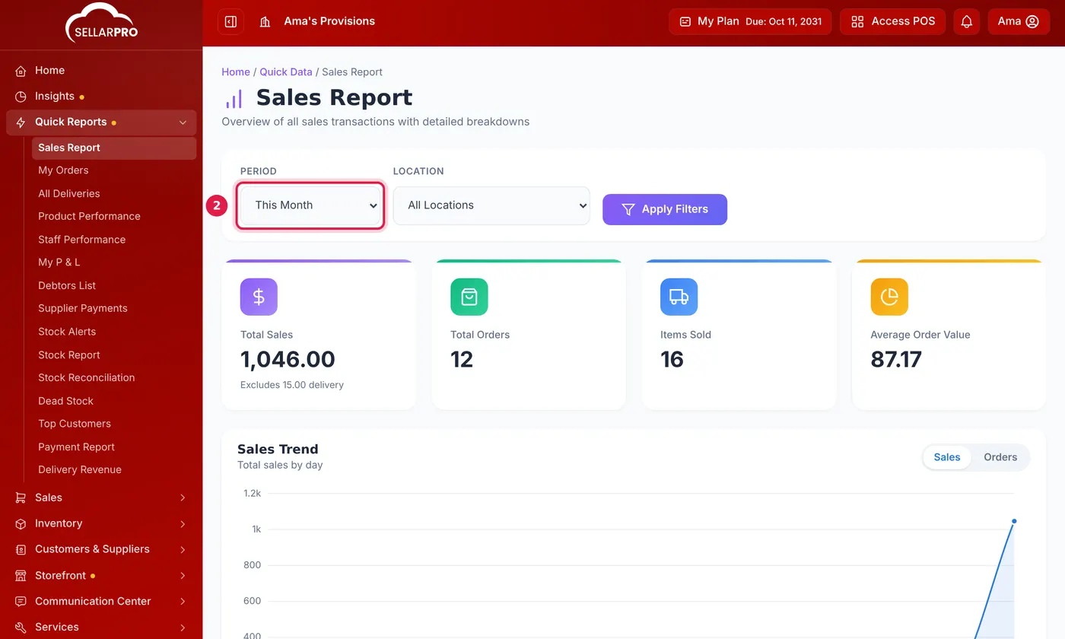Click the Home breadcrumb link

(x=236, y=72)
